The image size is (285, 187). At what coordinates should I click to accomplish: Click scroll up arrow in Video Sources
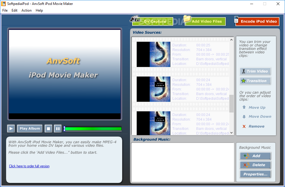[x=231, y=40]
